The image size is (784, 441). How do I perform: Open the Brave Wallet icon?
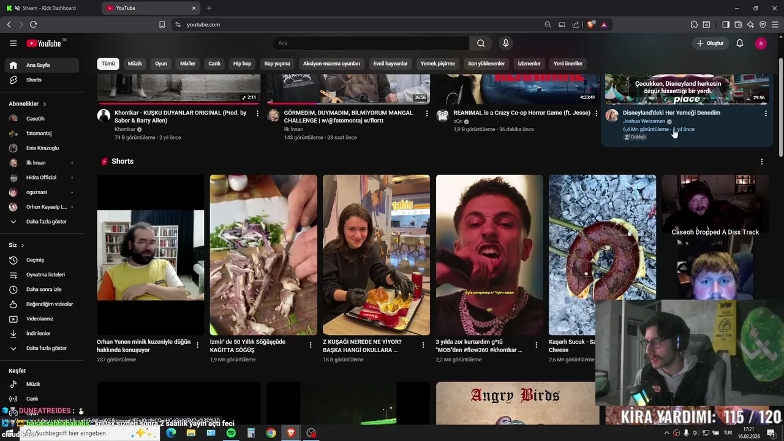738,24
